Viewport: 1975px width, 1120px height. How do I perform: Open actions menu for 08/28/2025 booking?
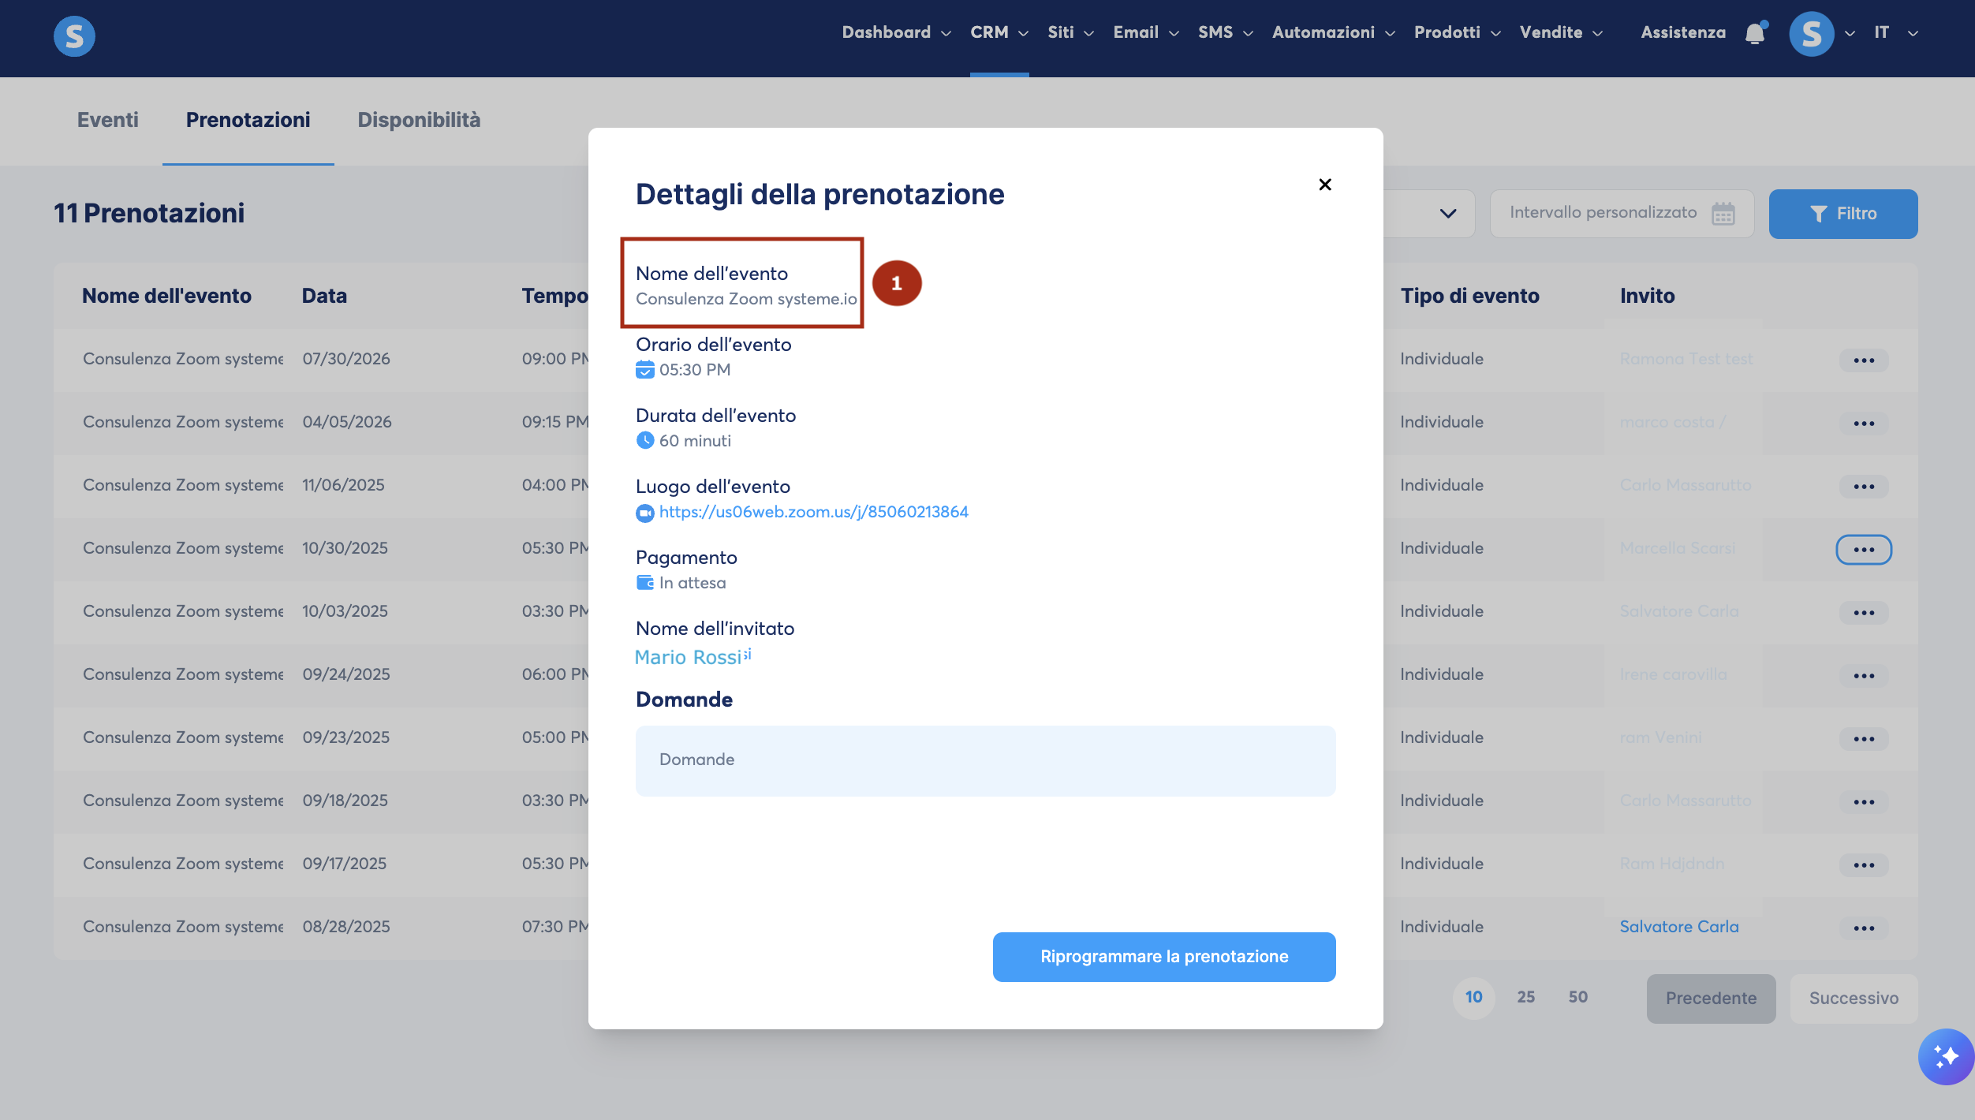click(1864, 928)
